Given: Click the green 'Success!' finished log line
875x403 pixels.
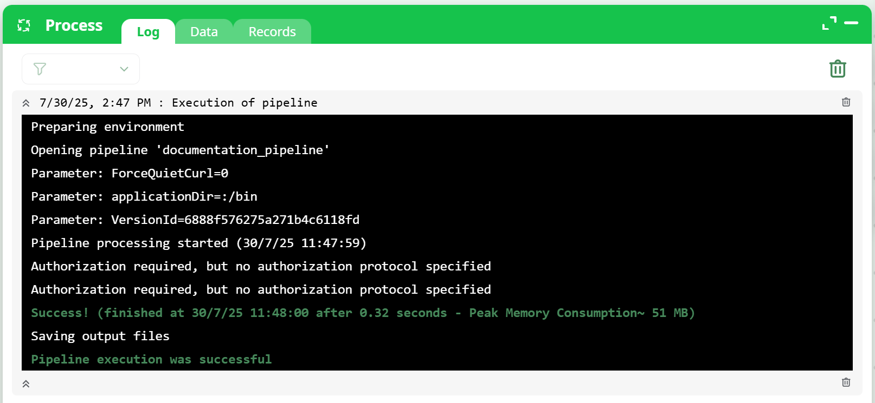Looking at the screenshot, I should point(362,313).
